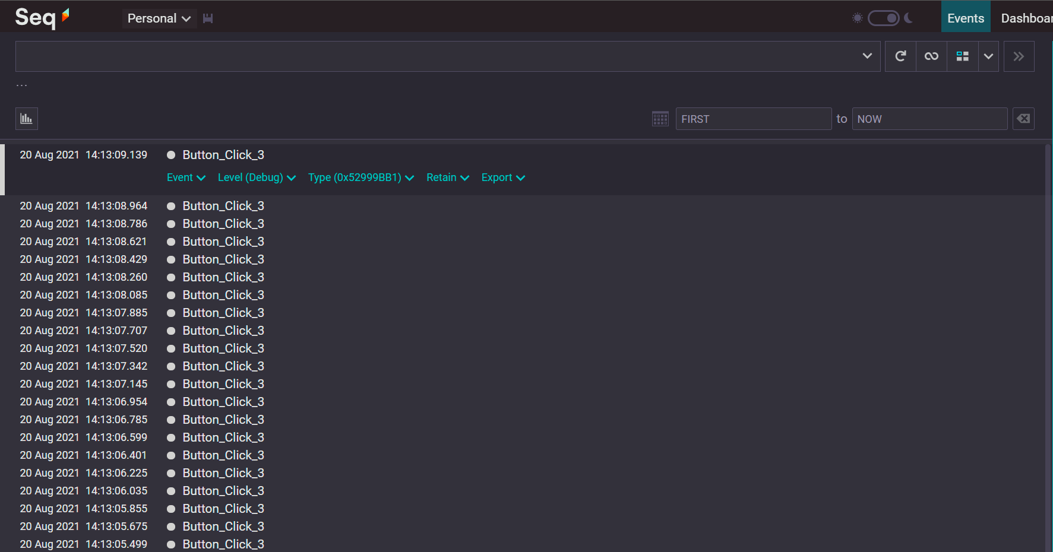Save workspace with the floppy disk icon
The height and width of the screenshot is (552, 1053).
[x=208, y=18]
